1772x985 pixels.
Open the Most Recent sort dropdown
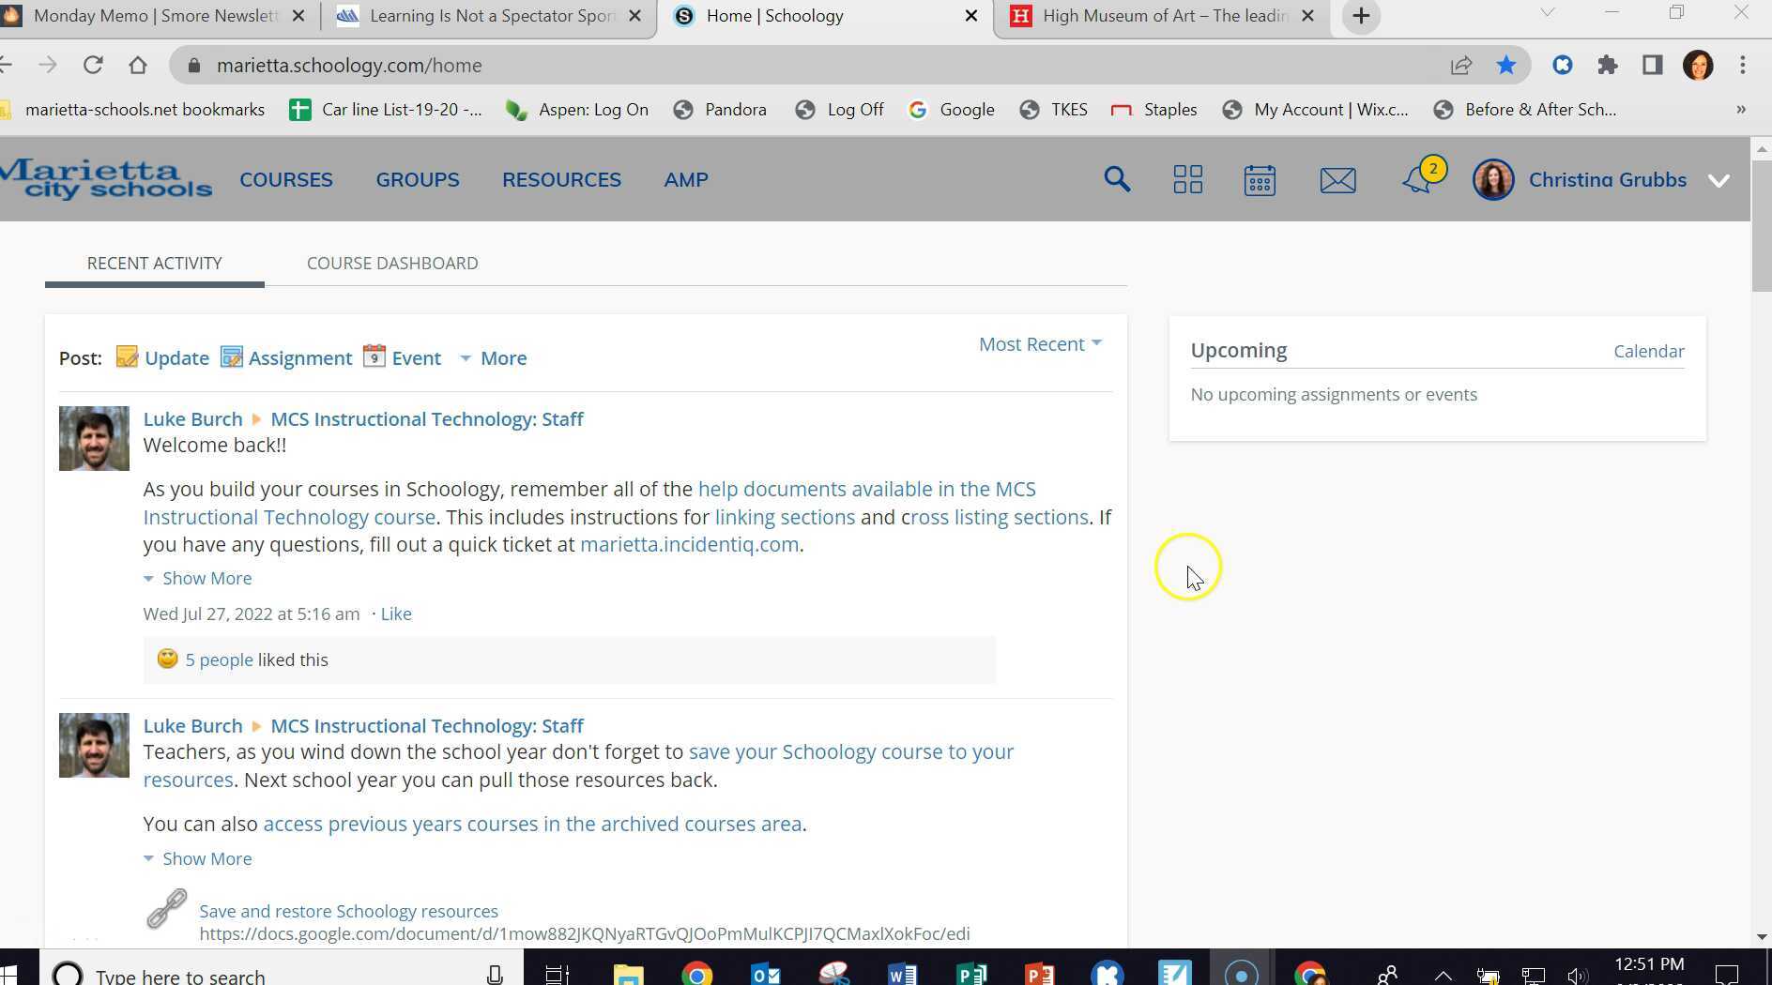tap(1040, 344)
